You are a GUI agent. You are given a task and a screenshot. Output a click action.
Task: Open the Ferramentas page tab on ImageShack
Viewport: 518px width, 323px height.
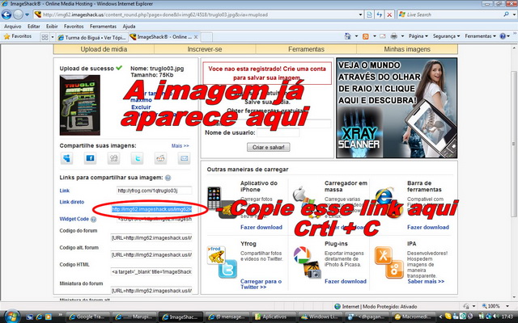(x=306, y=49)
